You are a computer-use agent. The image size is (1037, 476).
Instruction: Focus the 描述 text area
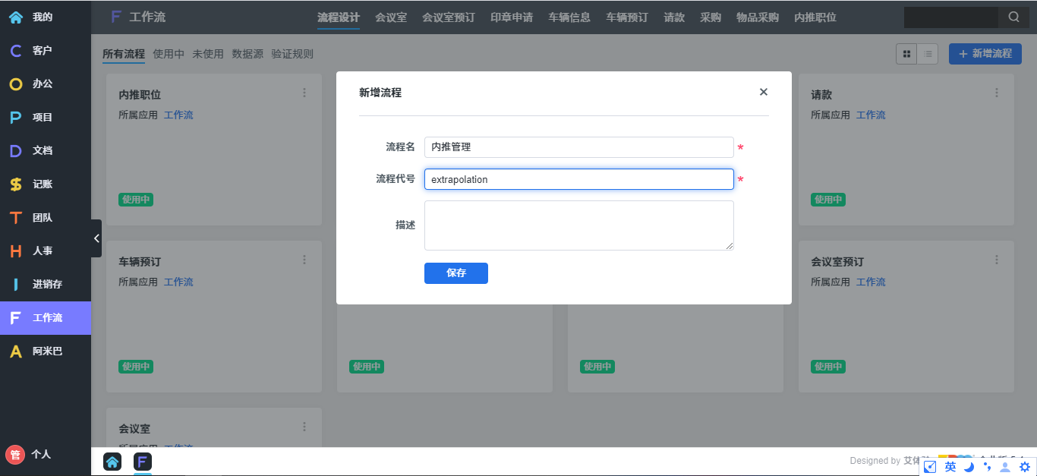(x=578, y=225)
